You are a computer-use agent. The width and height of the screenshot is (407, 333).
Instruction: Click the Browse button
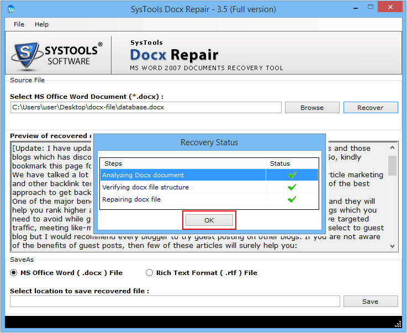tap(312, 108)
